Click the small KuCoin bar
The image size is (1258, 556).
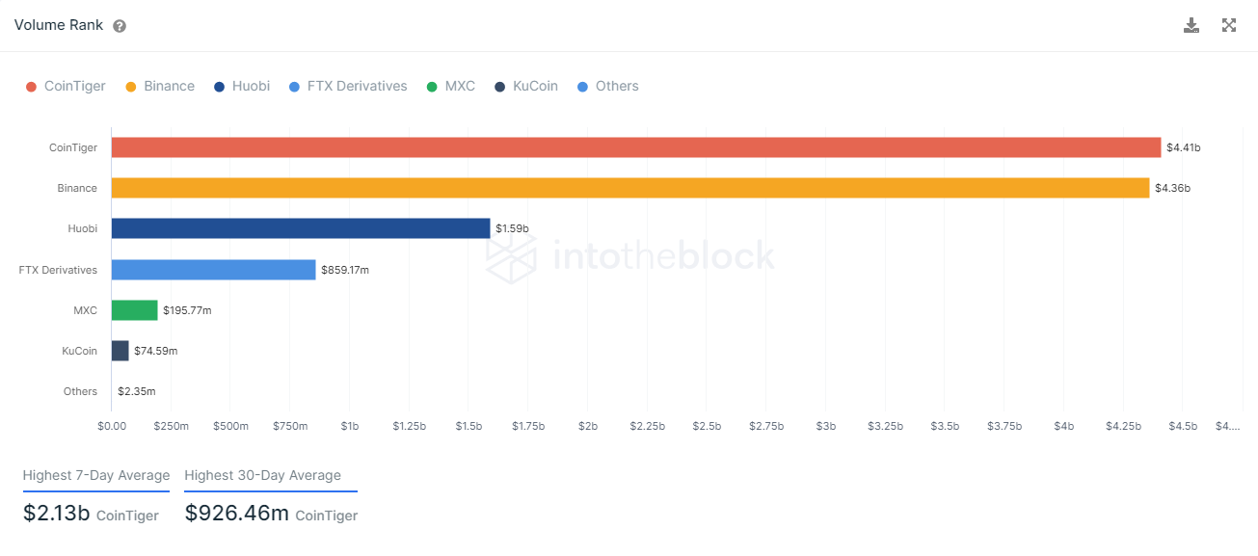click(120, 351)
